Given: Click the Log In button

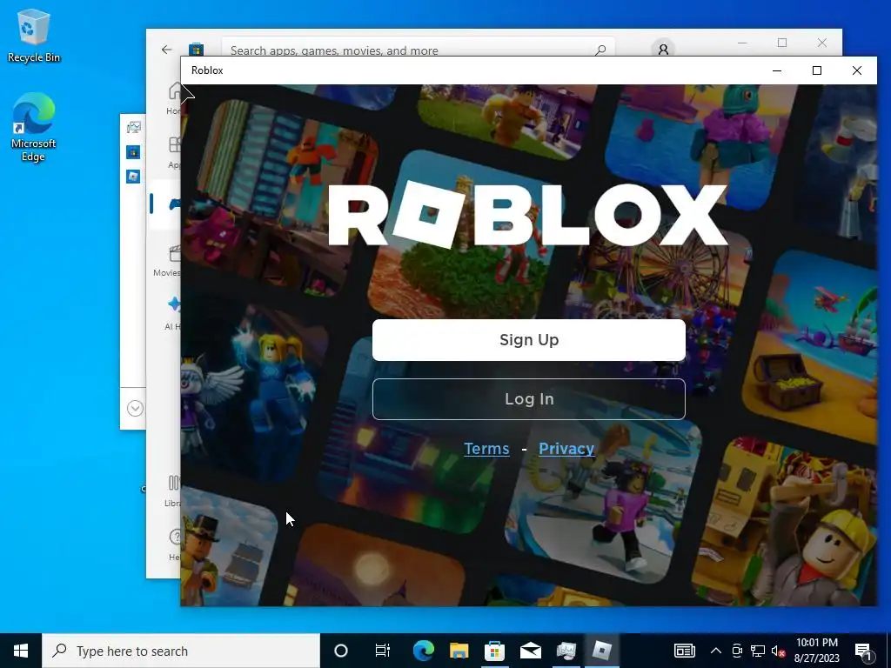Looking at the screenshot, I should point(528,398).
